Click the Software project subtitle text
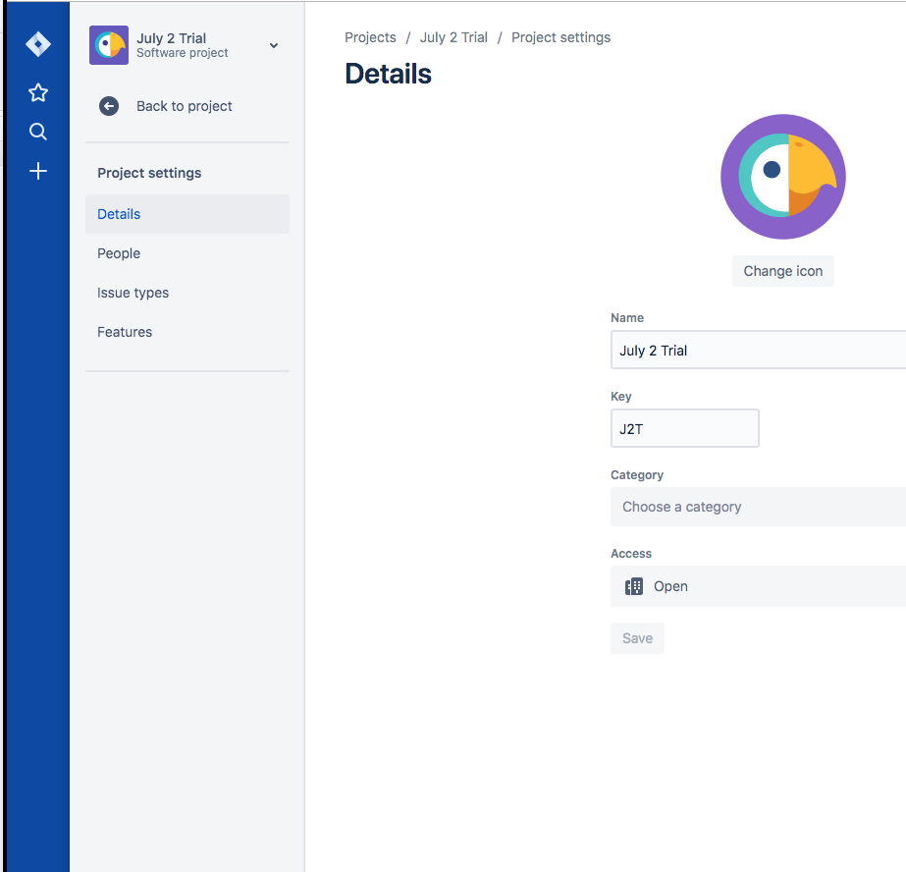The height and width of the screenshot is (872, 906). point(182,53)
